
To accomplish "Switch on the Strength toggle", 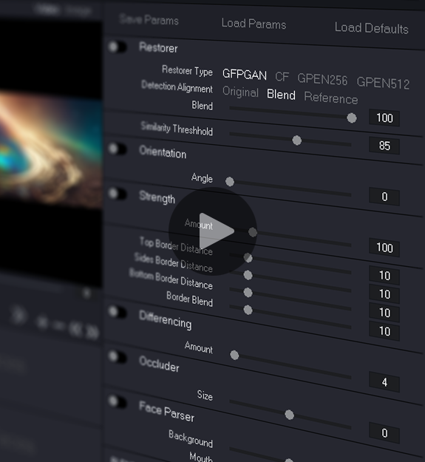I will [118, 194].
